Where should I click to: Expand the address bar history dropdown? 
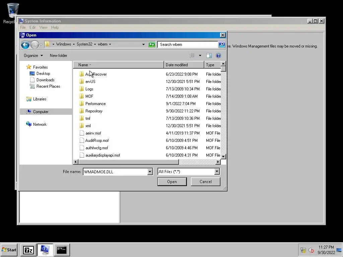click(x=143, y=45)
